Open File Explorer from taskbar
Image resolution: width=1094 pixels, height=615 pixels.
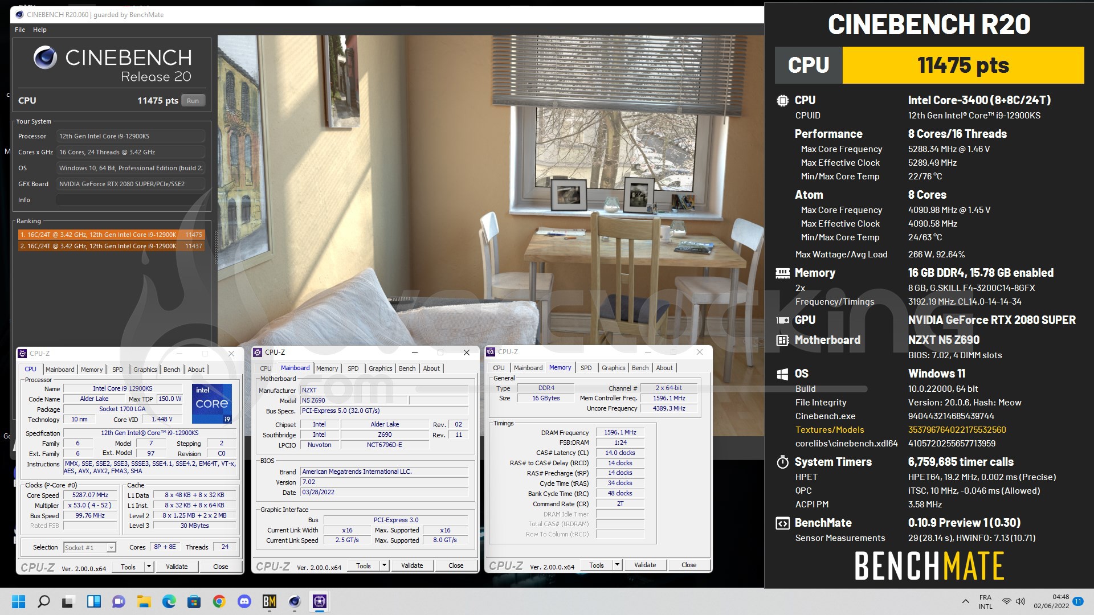coord(144,601)
